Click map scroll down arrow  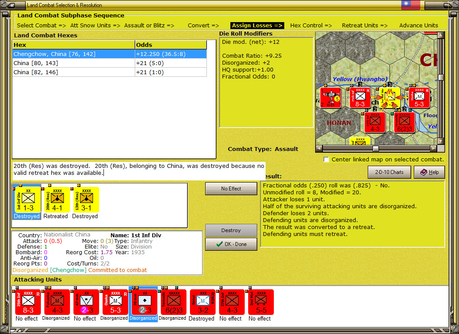[441, 141]
